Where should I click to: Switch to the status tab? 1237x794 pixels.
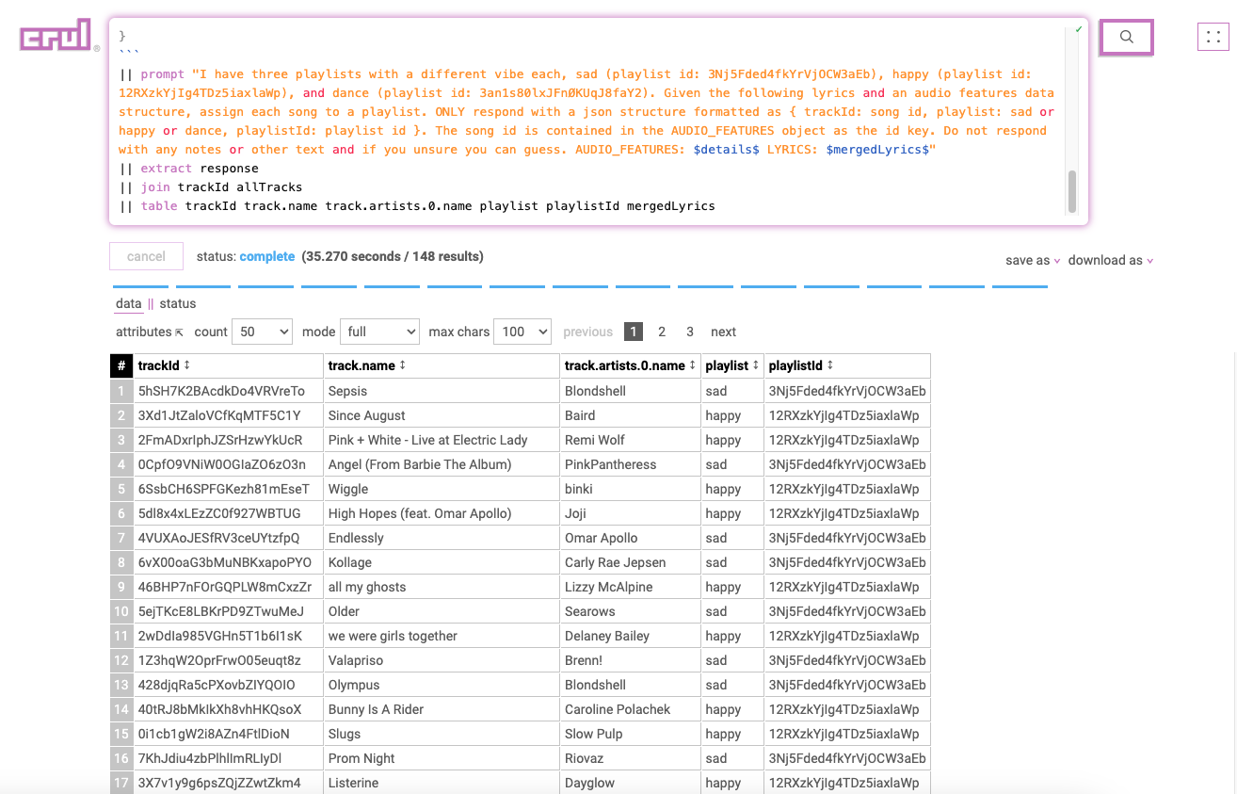click(x=178, y=303)
